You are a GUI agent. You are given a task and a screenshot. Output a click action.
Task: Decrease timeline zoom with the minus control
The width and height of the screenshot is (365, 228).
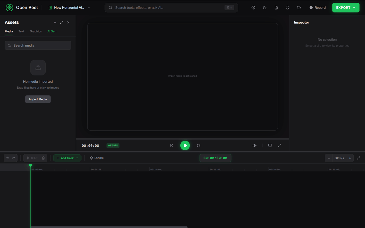(x=329, y=158)
